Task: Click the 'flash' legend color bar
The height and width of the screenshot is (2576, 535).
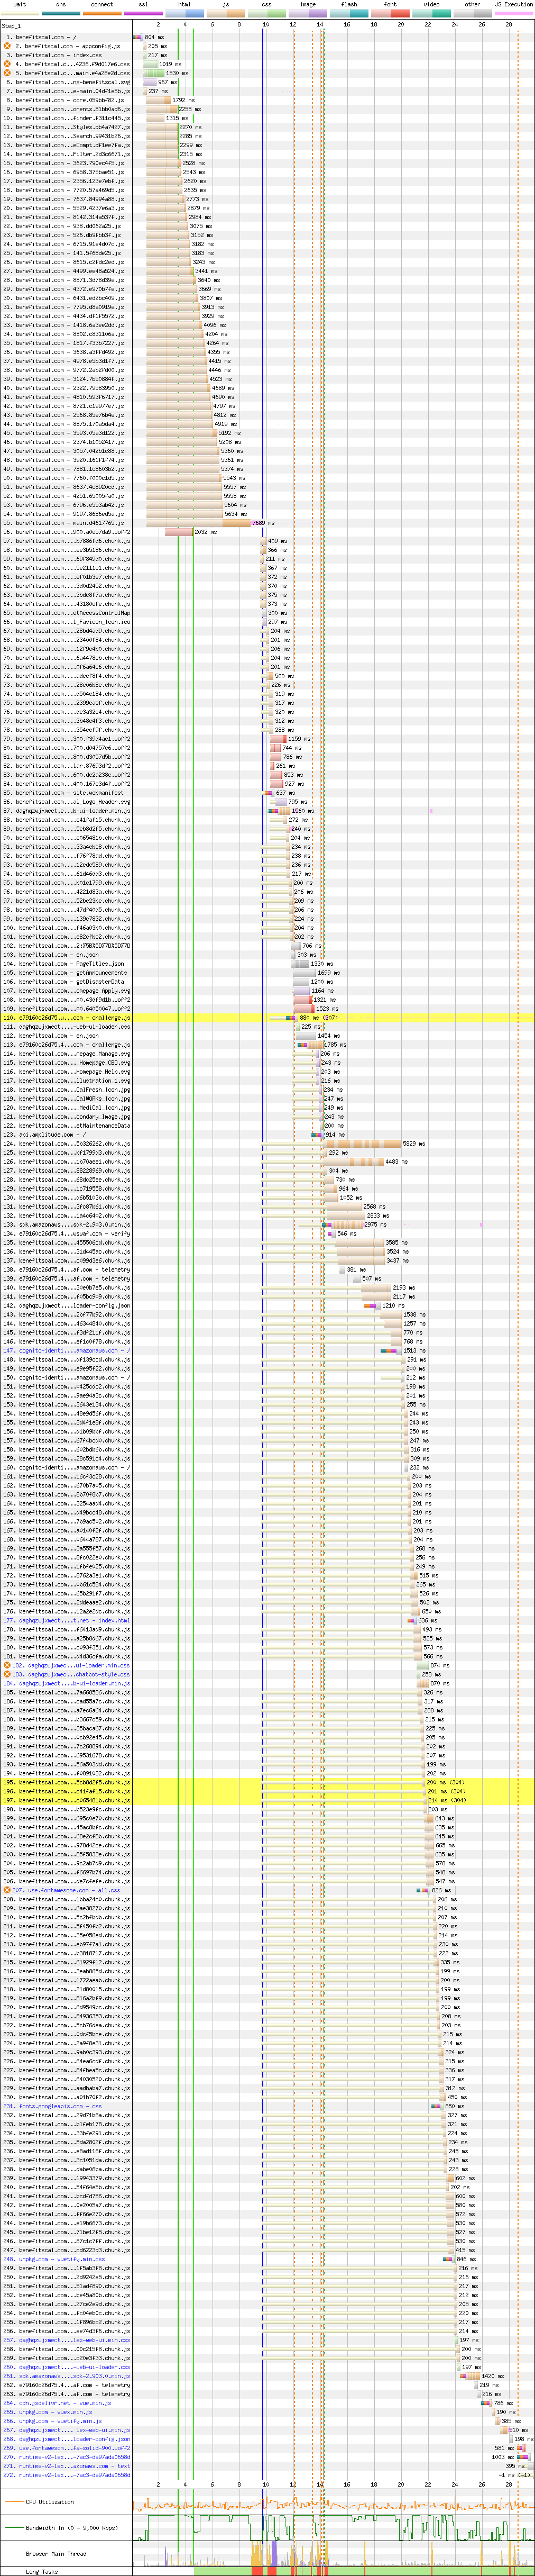Action: (x=348, y=13)
